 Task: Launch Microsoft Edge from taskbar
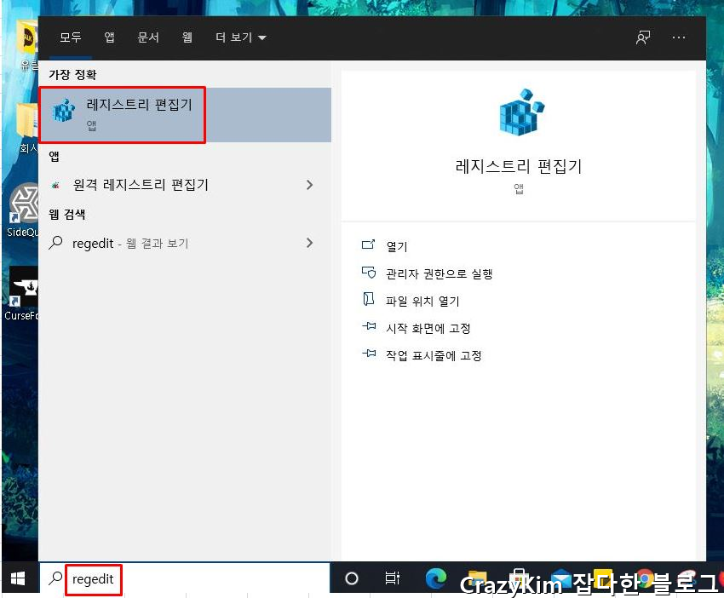point(435,578)
